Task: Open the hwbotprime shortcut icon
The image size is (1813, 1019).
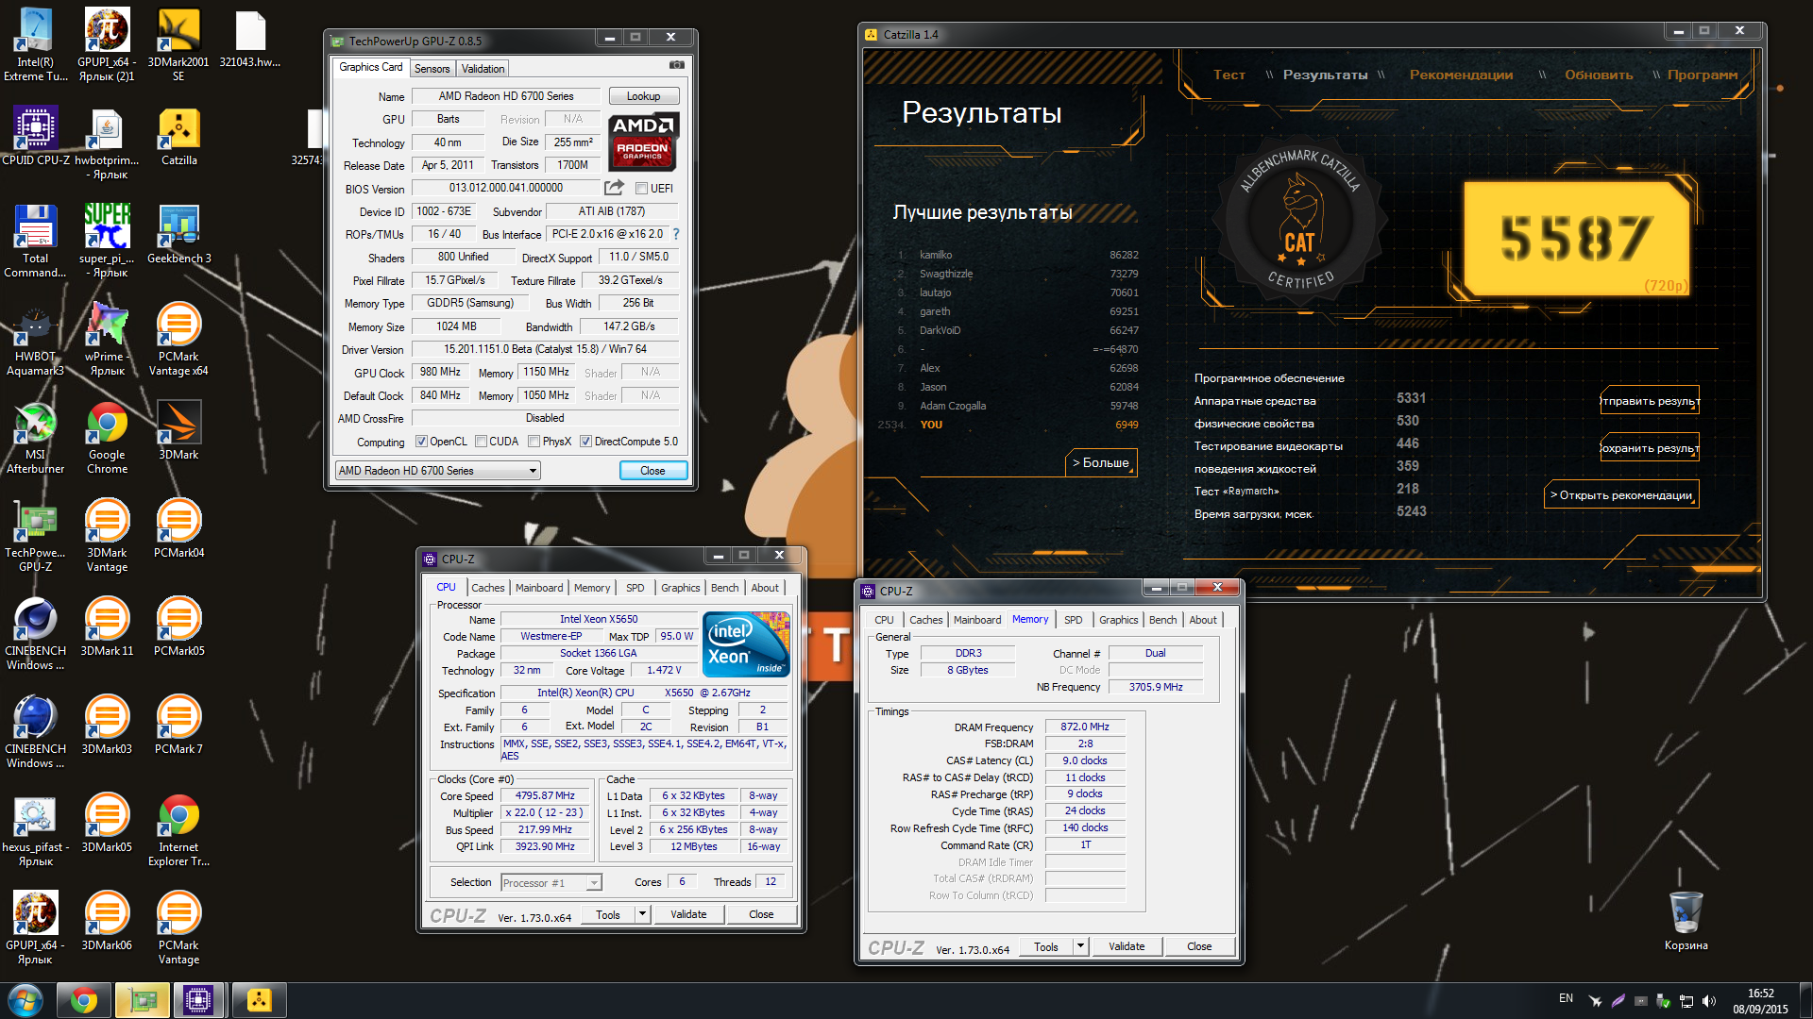Action: pos(107,142)
